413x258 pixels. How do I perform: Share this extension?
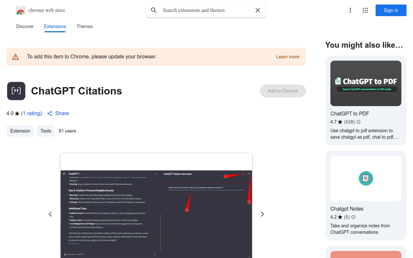(x=58, y=113)
